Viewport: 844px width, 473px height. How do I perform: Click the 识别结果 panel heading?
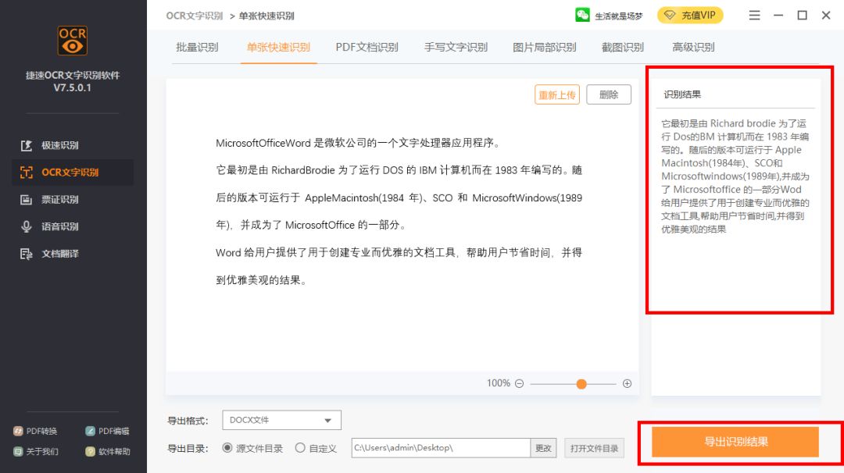(x=682, y=94)
